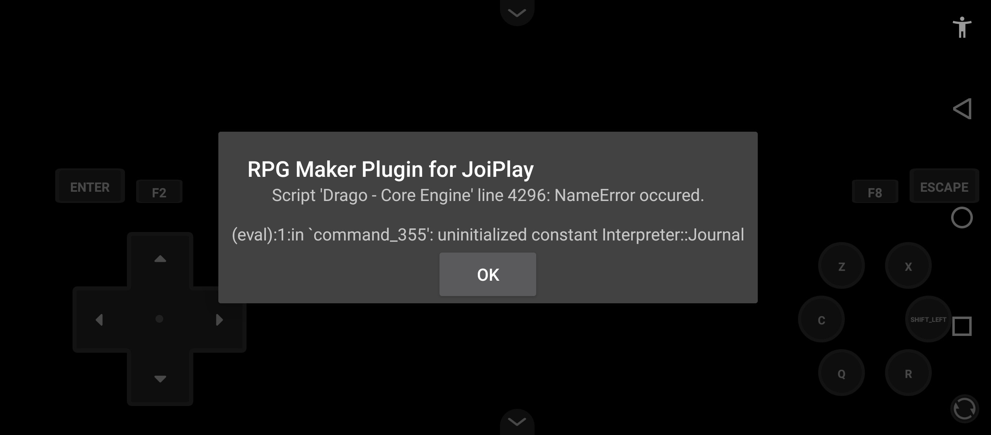This screenshot has width=991, height=435.
Task: Tap the round Z button
Action: tap(841, 266)
